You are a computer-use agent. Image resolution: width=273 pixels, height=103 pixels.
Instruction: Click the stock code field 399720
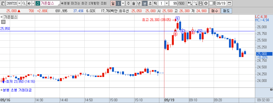(x=11, y=3)
